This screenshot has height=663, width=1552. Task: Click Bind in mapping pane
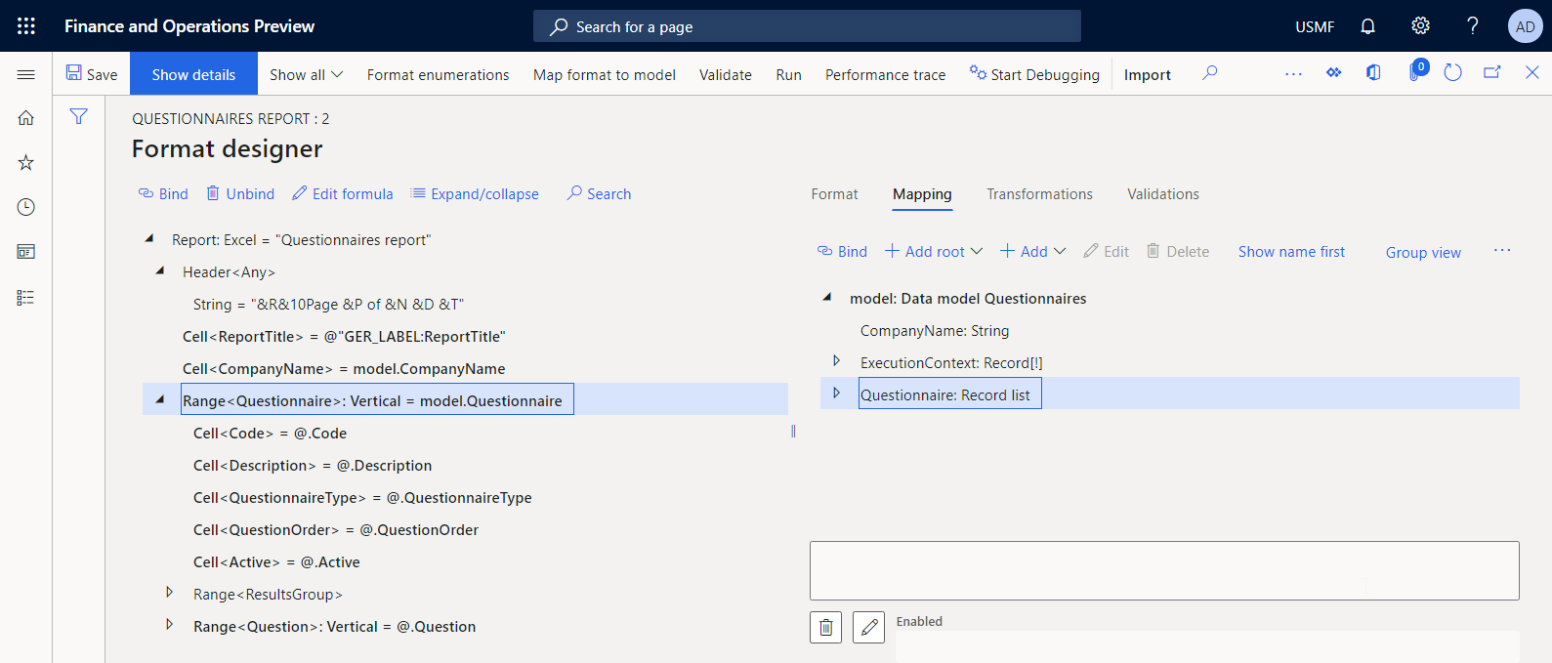click(x=842, y=251)
